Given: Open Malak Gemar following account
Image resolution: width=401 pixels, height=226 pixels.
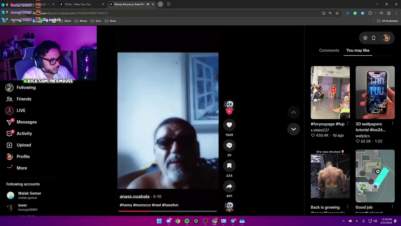Looking at the screenshot, I should point(24,195).
